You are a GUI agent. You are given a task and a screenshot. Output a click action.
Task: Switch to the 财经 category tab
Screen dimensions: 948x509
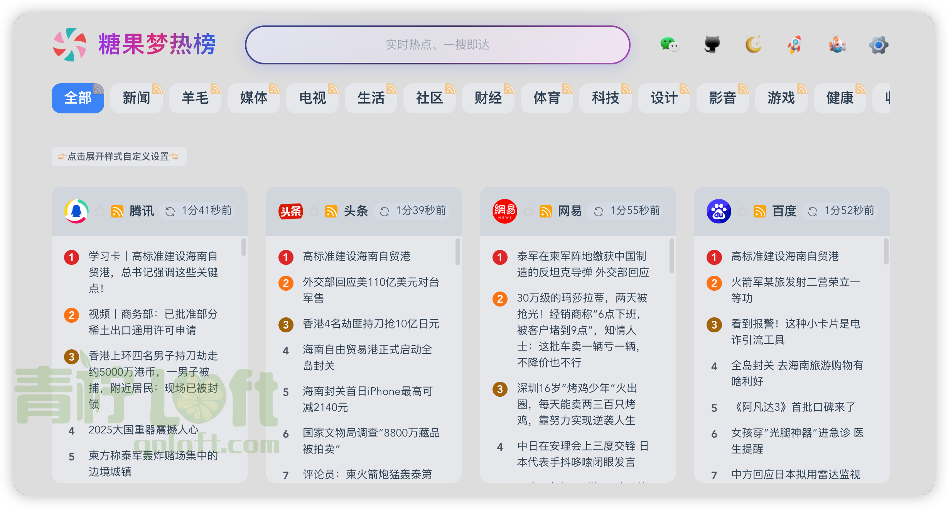487,98
